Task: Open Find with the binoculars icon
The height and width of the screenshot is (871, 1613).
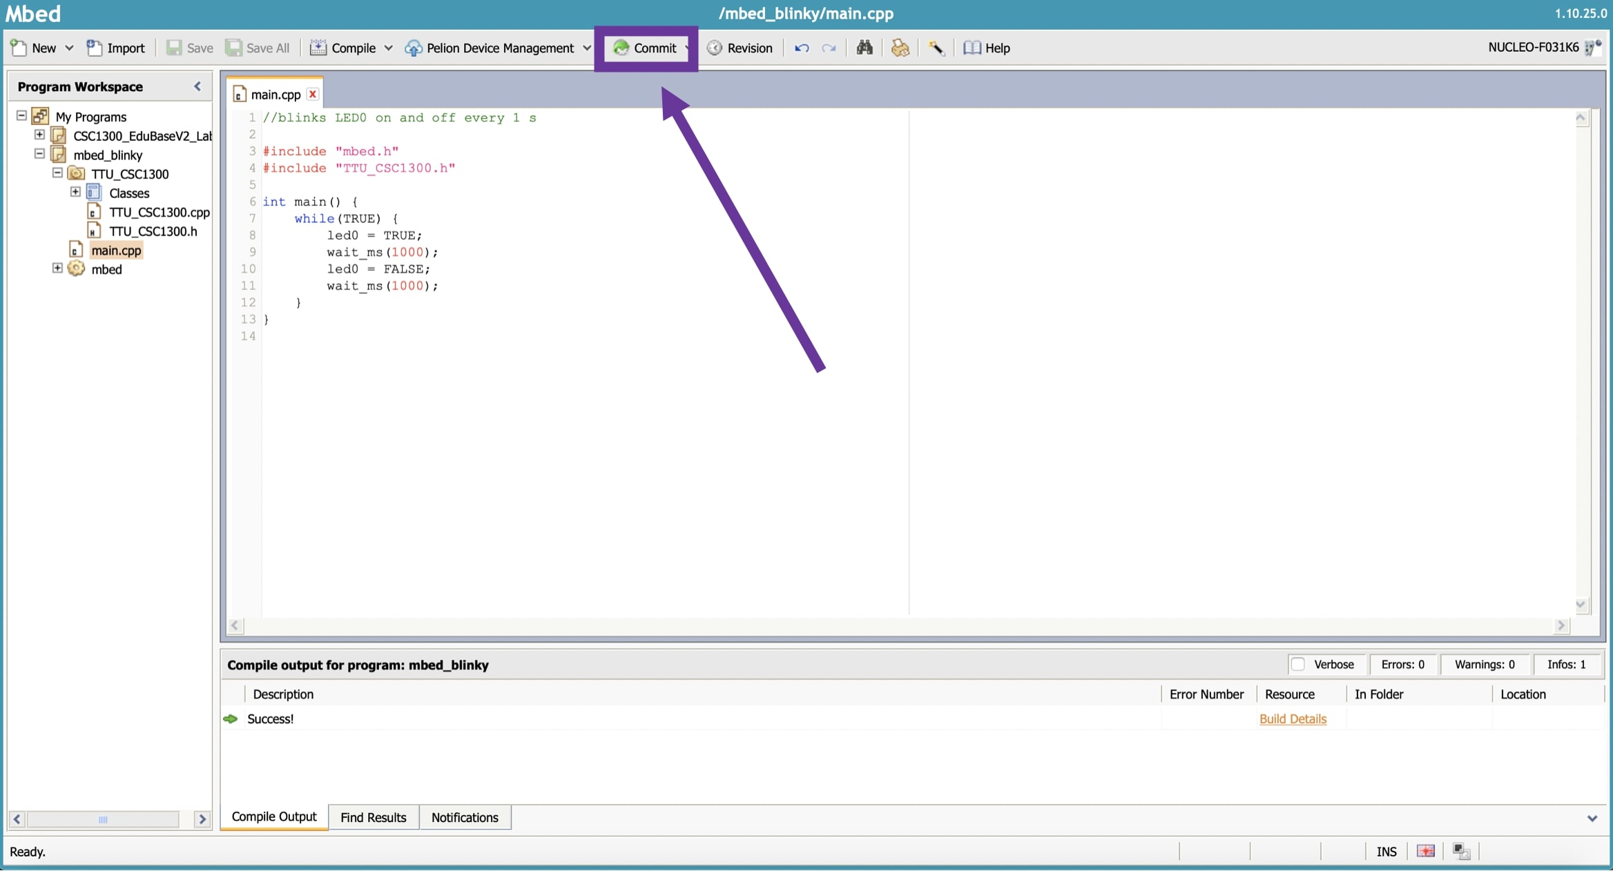Action: 865,48
